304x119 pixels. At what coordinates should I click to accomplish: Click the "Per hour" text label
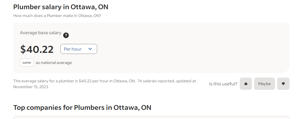pyautogui.click(x=73, y=49)
